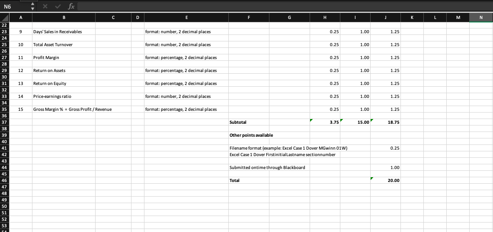Click the "Submitted ontime through Blackboard" cell
Image resolution: width=493 pixels, height=232 pixels.
coord(267,167)
